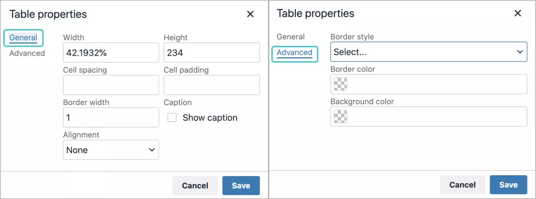The width and height of the screenshot is (536, 199).
Task: Open Advanced tab in left dialog
Action: click(x=27, y=53)
